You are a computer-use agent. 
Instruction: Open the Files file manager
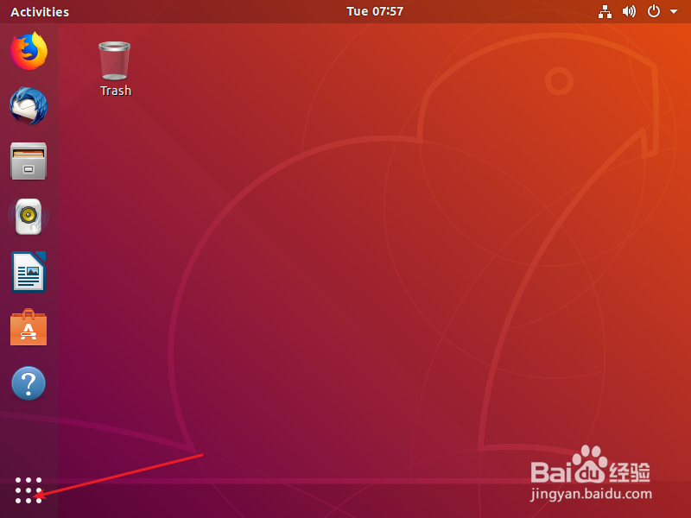(29, 161)
